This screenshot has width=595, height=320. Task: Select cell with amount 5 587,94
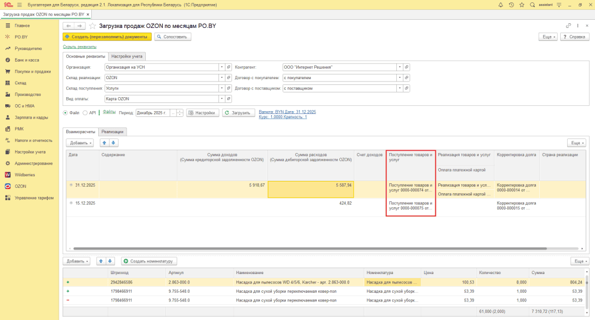coord(311,189)
